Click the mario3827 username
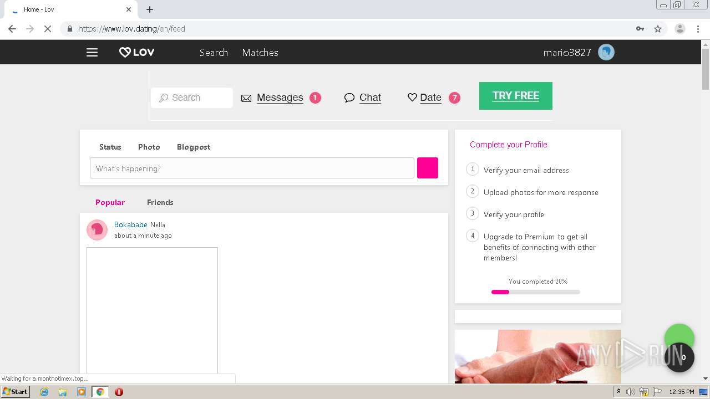 click(567, 53)
